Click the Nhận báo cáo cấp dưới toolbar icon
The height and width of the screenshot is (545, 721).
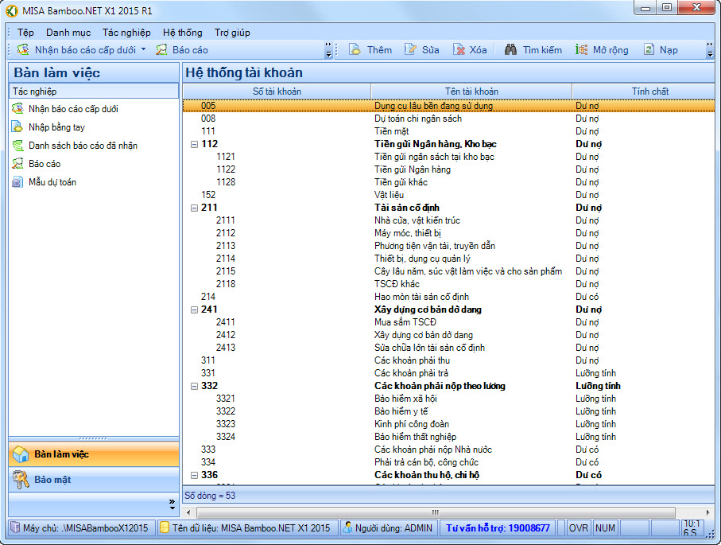pos(23,49)
